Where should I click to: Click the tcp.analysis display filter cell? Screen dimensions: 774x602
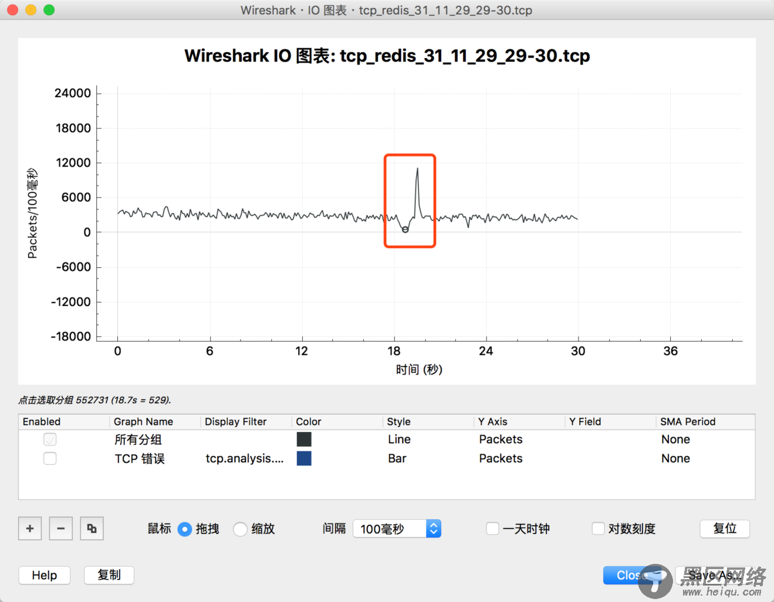coord(245,458)
